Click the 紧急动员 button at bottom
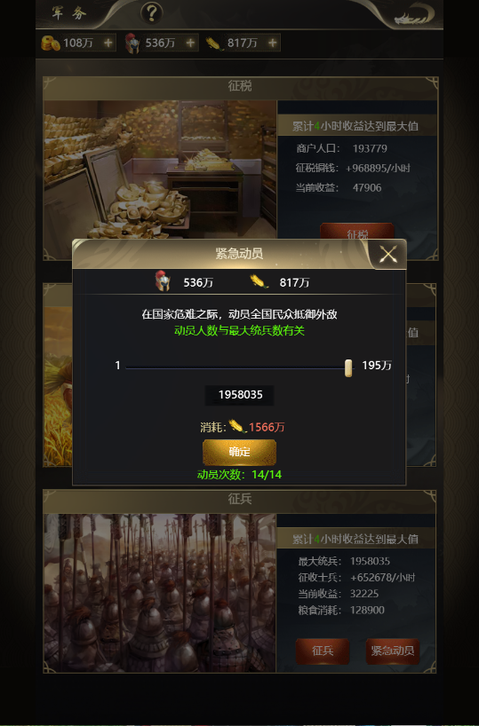 coord(393,651)
